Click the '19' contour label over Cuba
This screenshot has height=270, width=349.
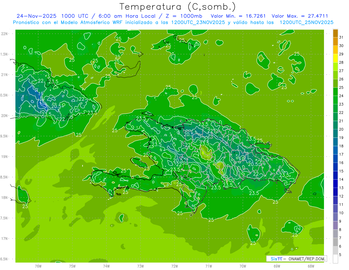click(41, 94)
